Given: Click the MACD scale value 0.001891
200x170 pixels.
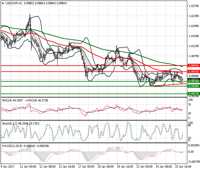Looking at the screenshot, I should pos(194,145).
